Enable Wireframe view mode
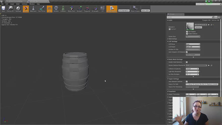Image resolution: width=222 pixels, height=125 pixels. (33, 9)
